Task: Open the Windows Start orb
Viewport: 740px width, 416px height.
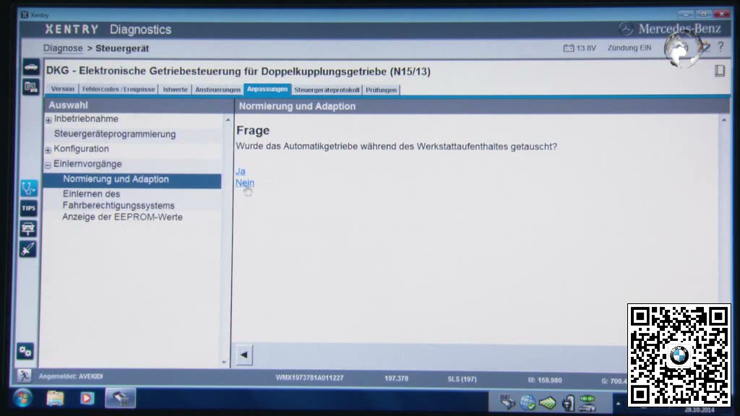Action: [22, 398]
